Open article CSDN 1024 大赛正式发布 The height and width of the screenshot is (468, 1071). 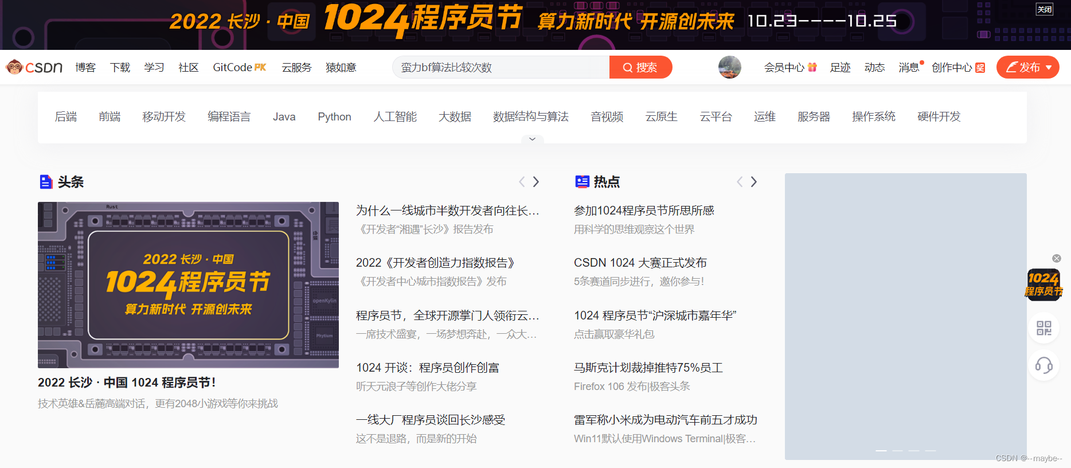click(640, 263)
